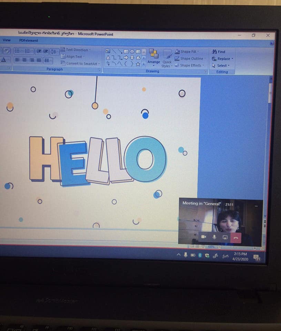Viewport: 281px width, 331px height.
Task: Select the 5-Point Star shape
Action: pyautogui.click(x=138, y=64)
